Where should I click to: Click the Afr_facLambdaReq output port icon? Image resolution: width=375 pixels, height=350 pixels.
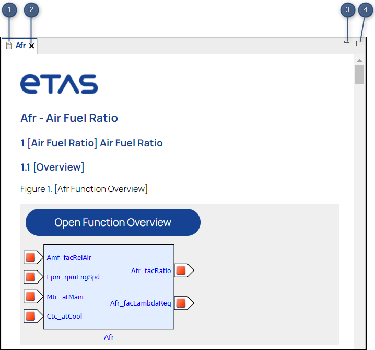181,303
